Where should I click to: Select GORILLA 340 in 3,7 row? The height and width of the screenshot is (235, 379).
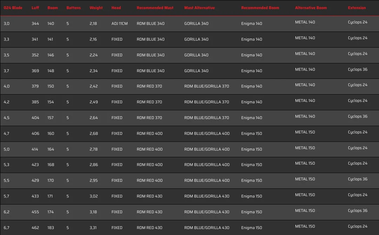click(x=196, y=71)
